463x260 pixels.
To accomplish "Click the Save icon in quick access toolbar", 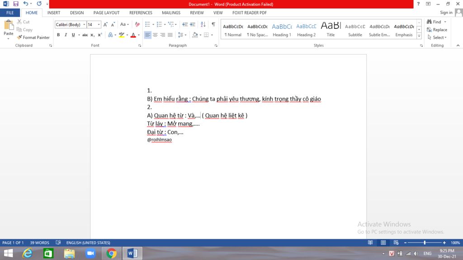I will pyautogui.click(x=16, y=4).
